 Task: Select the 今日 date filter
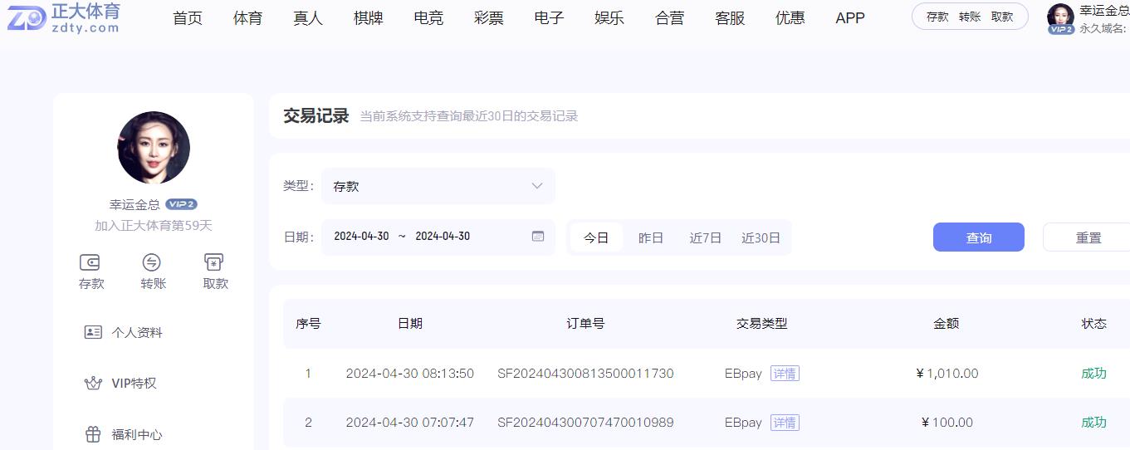596,237
